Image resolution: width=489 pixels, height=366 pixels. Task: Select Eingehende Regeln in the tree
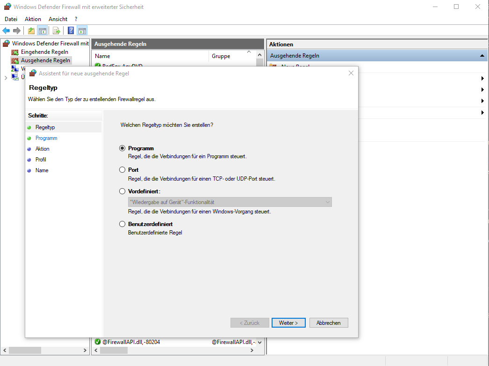pos(44,52)
